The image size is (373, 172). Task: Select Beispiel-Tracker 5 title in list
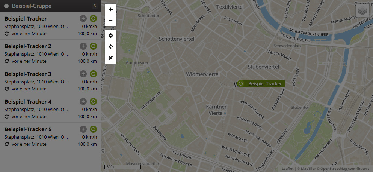pyautogui.click(x=28, y=129)
